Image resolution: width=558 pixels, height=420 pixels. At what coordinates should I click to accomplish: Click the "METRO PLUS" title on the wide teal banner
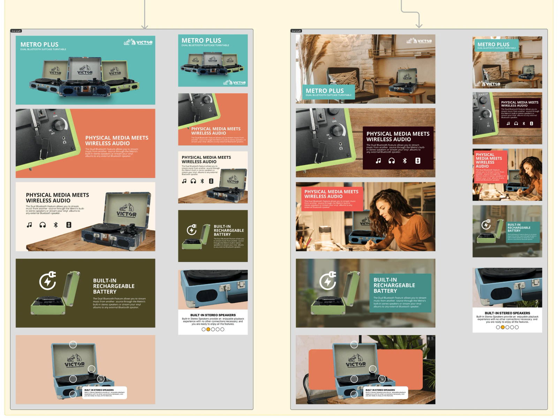pos(39,45)
